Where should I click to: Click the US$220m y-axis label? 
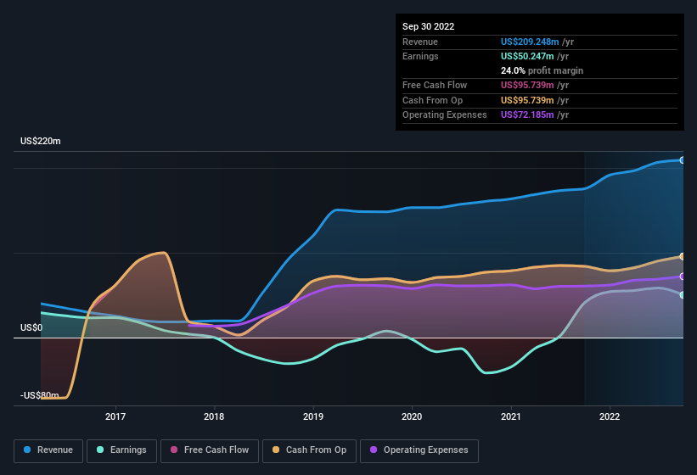click(41, 141)
